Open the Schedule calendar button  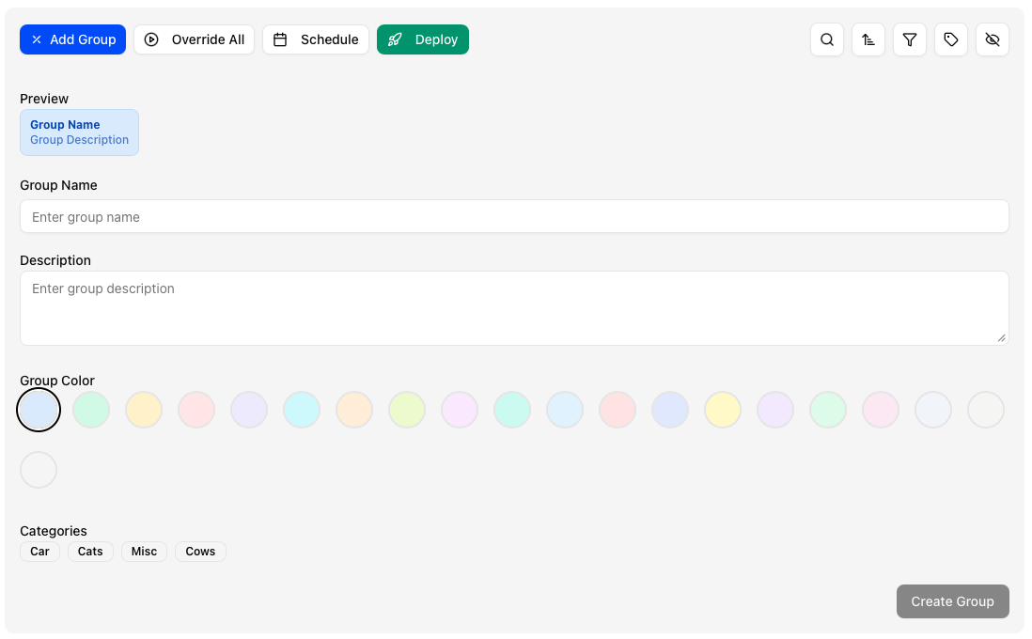(x=316, y=39)
